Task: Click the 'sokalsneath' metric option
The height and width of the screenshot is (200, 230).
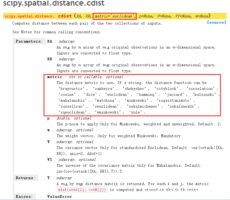Action: coord(182,106)
